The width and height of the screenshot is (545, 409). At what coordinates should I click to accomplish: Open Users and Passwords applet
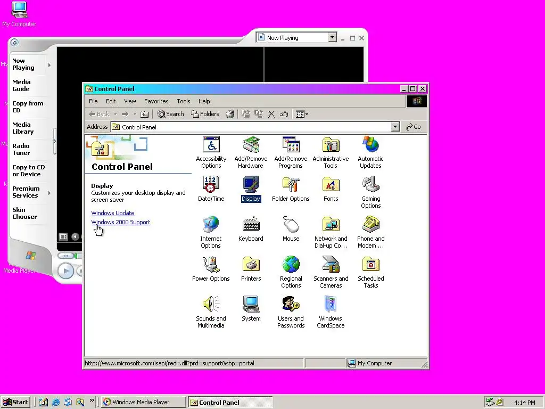291,312
